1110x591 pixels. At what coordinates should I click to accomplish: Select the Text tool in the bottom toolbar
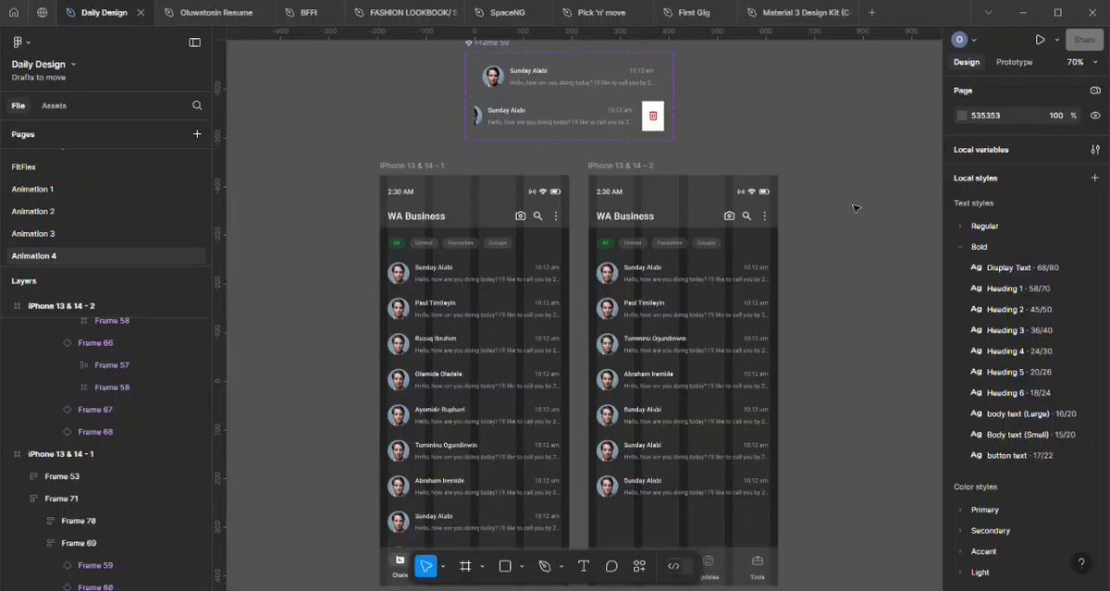584,566
